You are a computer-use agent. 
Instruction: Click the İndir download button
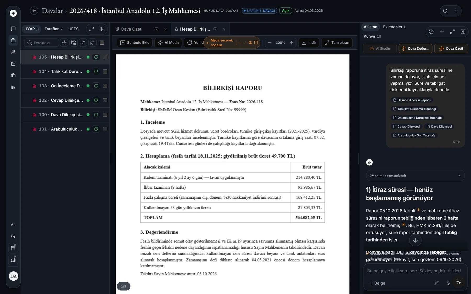(309, 43)
